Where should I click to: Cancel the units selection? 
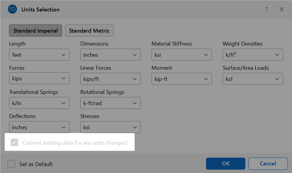coord(268,164)
